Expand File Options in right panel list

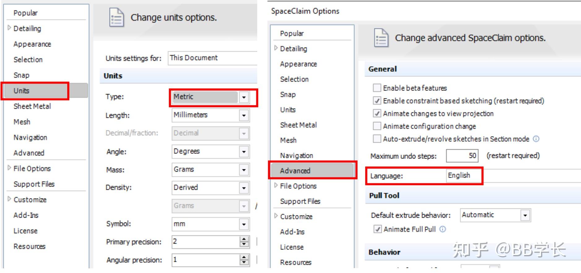pyautogui.click(x=276, y=185)
